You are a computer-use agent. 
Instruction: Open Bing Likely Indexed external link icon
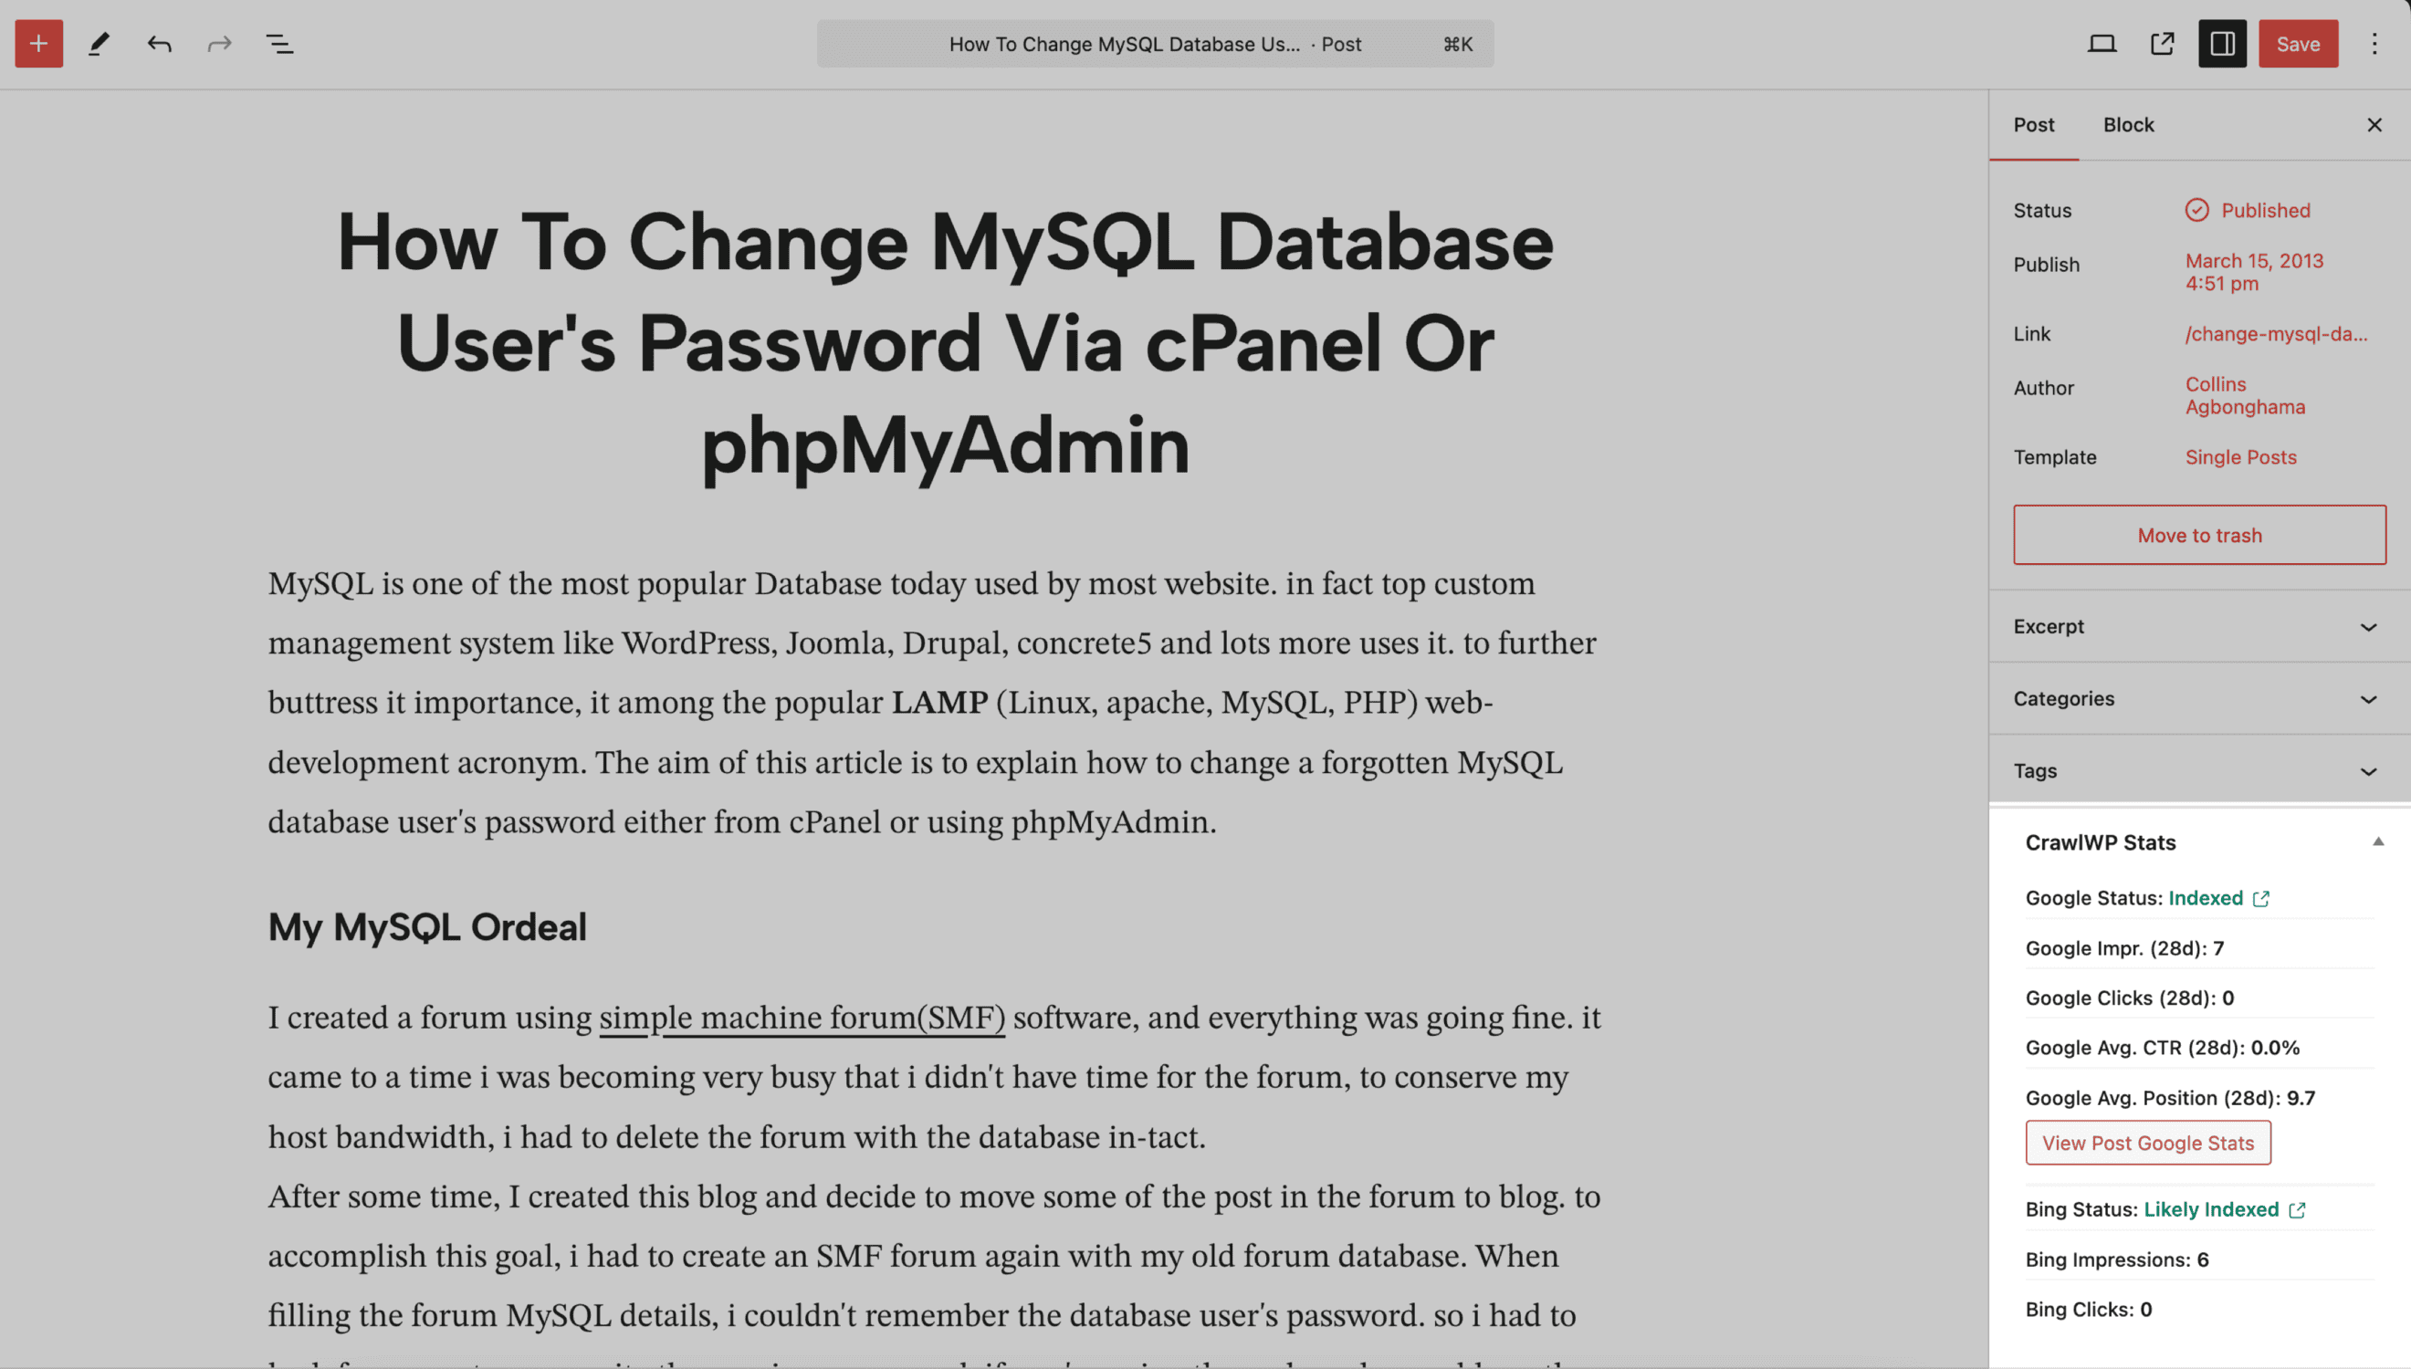click(2296, 1210)
